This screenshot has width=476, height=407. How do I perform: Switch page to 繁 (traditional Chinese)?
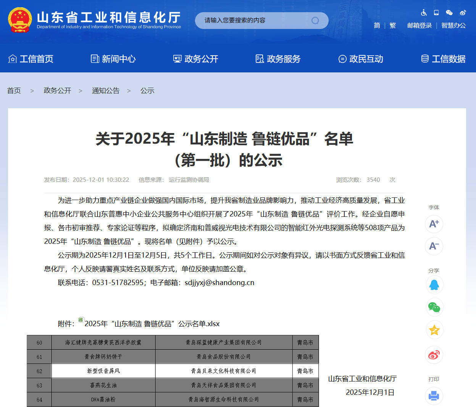392,25
